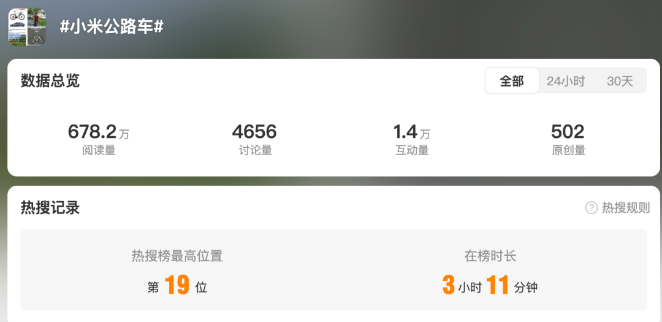Select the 原创量 label
Image resolution: width=662 pixels, height=322 pixels.
568,150
